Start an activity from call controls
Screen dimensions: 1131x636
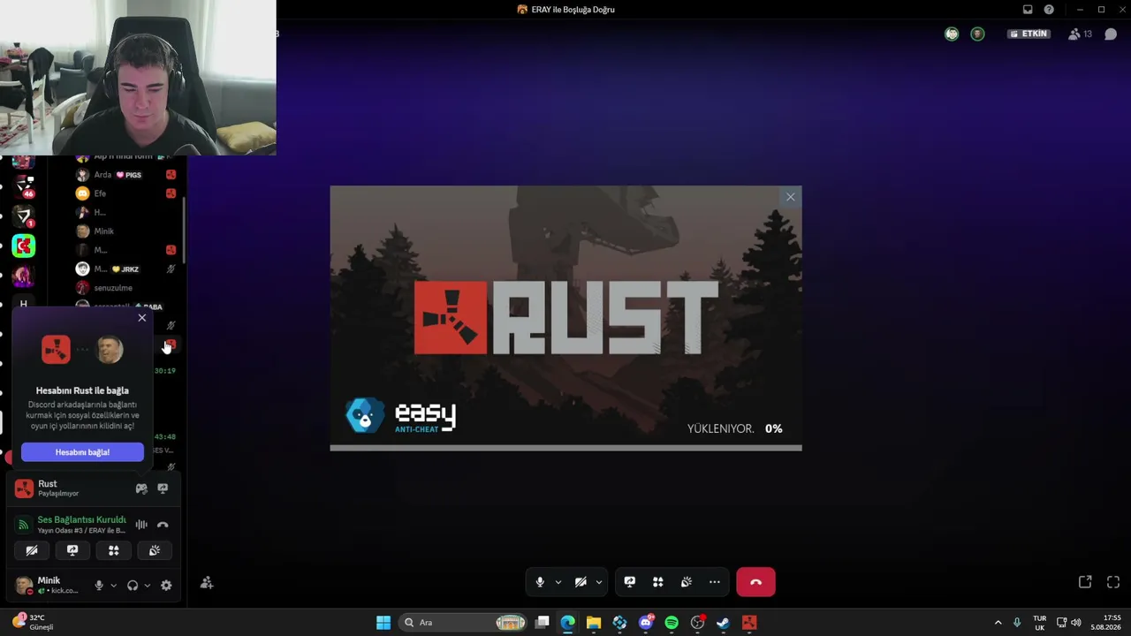click(x=657, y=582)
